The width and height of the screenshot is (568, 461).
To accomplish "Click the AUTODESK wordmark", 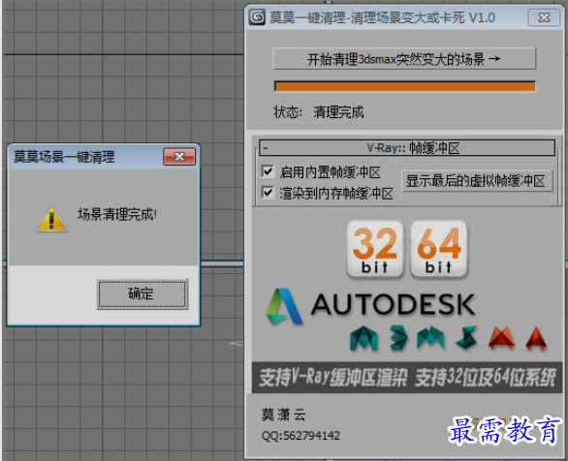I will point(393,304).
